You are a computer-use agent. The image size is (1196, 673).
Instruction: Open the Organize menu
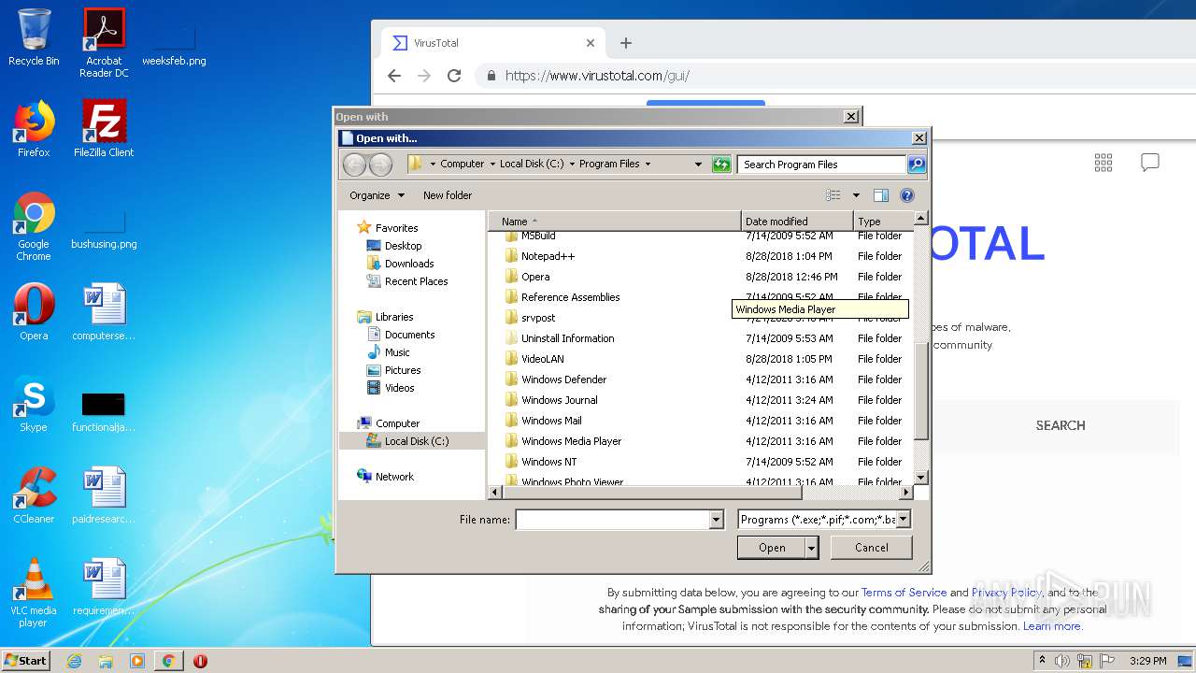point(377,195)
